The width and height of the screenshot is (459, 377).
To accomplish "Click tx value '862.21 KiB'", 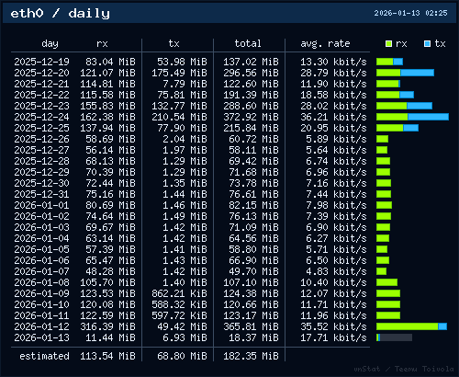I will click(179, 293).
